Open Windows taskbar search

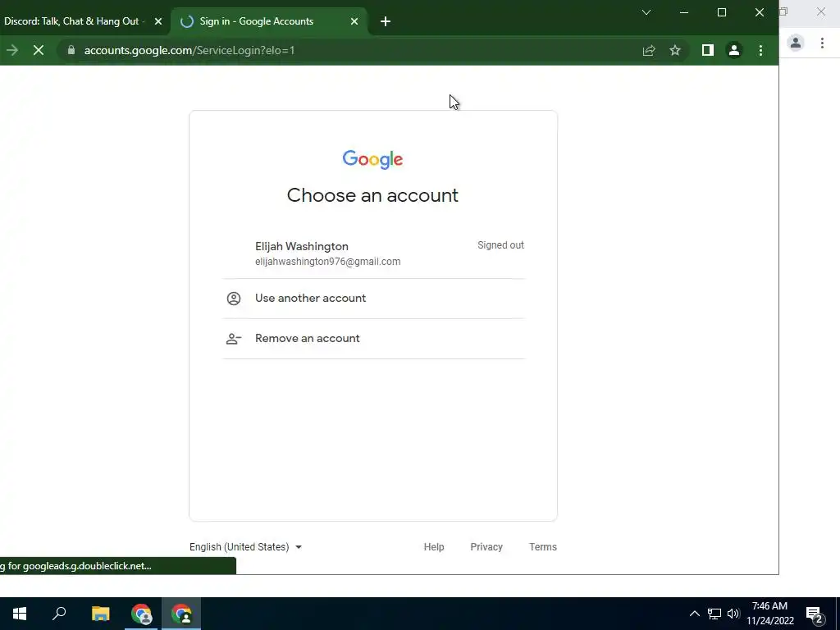(x=59, y=614)
